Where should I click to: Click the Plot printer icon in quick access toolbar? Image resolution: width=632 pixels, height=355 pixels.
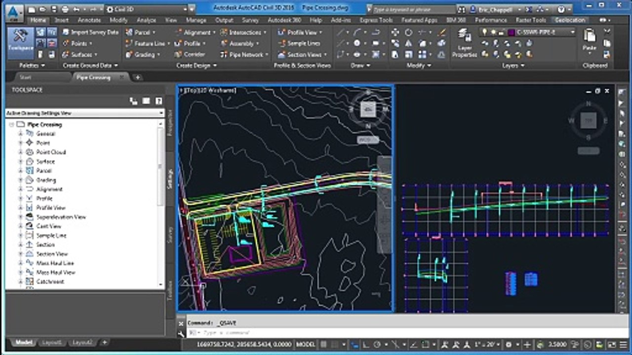click(66, 9)
